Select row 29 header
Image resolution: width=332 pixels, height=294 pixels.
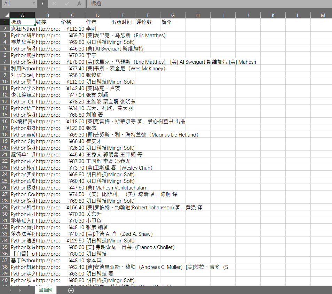tap(5, 207)
